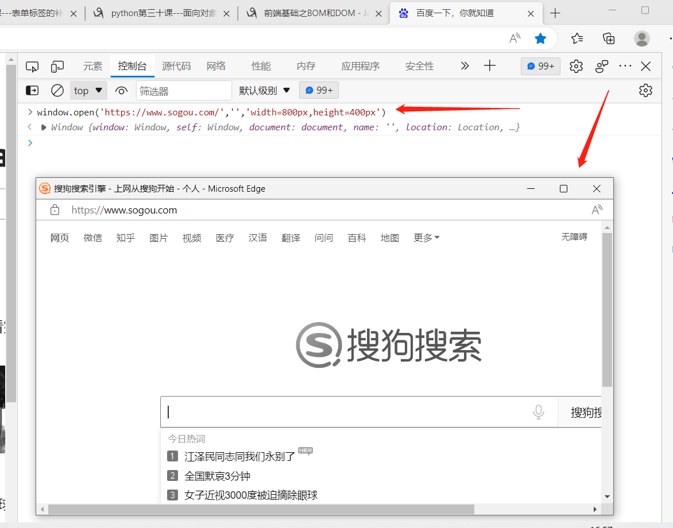Screen dimensions: 673x528
Task: Open 翻译 link on Sogou page
Action: (x=291, y=238)
